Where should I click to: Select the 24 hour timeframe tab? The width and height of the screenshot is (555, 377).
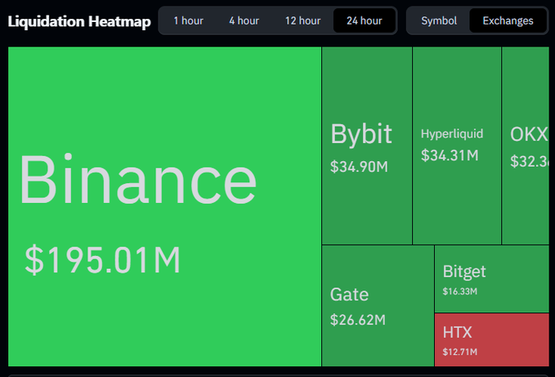pyautogui.click(x=365, y=21)
